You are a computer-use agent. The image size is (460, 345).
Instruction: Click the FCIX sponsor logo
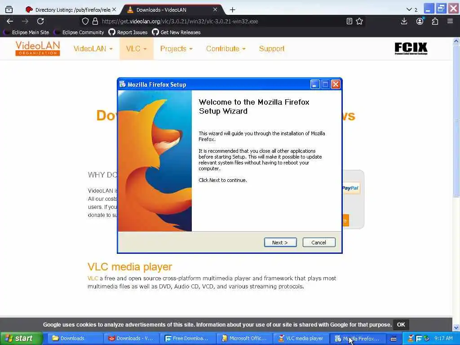click(x=411, y=49)
